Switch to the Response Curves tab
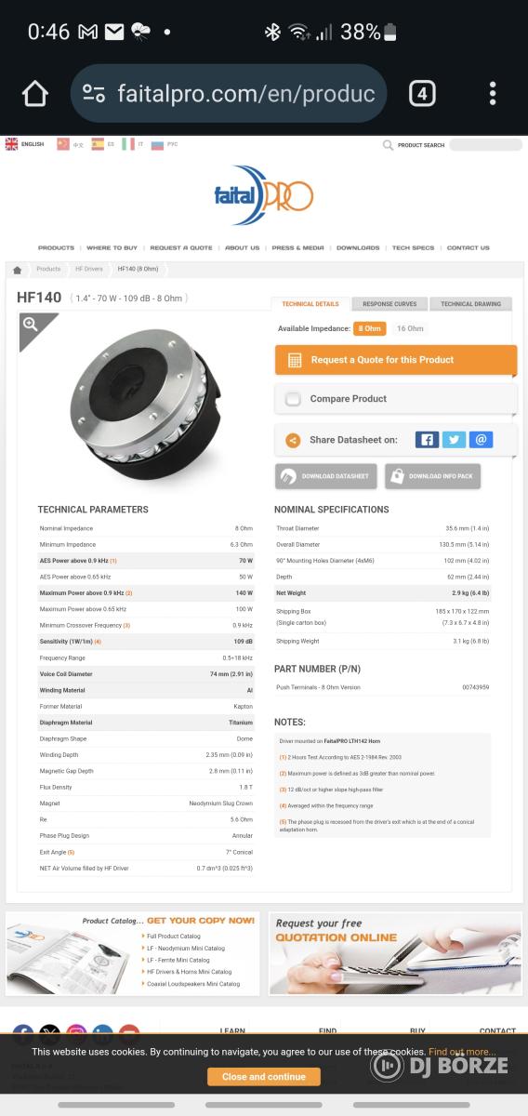 389,304
